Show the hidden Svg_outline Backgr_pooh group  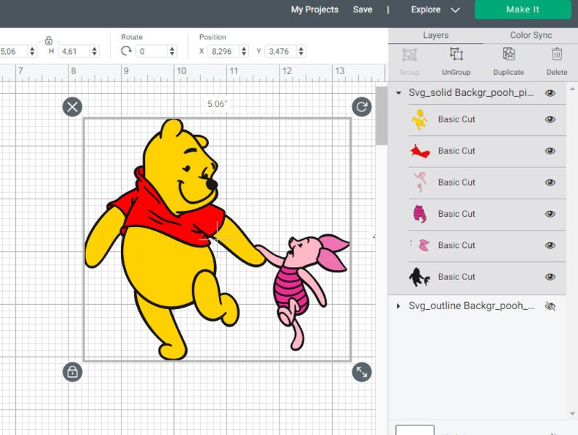click(550, 306)
